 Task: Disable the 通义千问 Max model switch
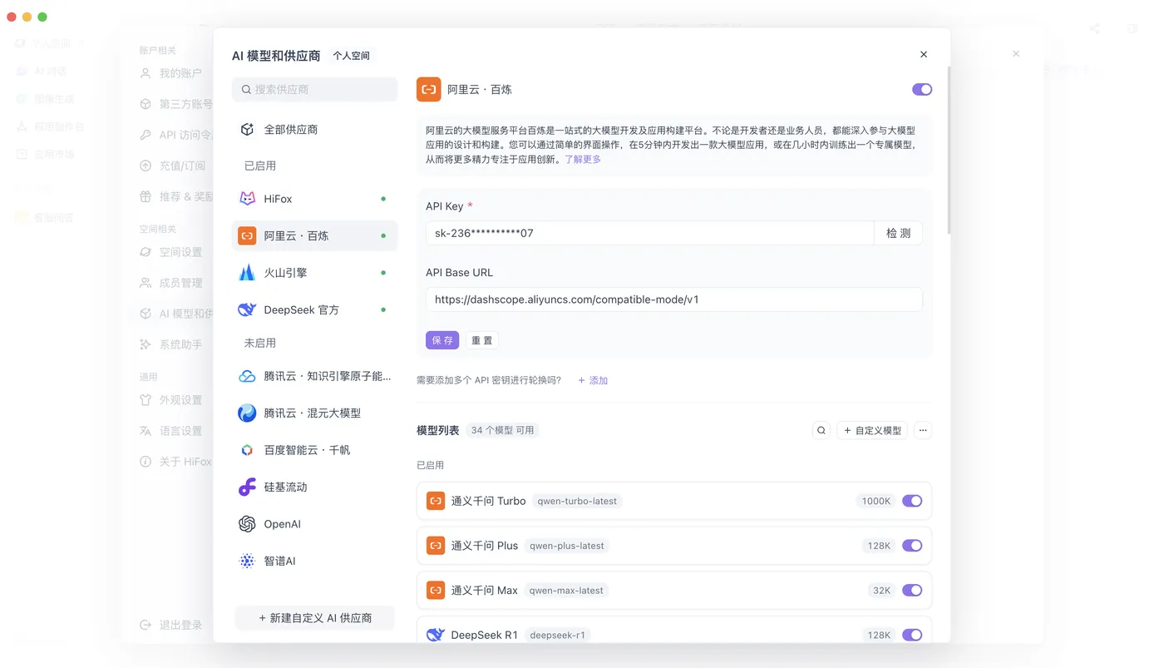click(x=912, y=590)
